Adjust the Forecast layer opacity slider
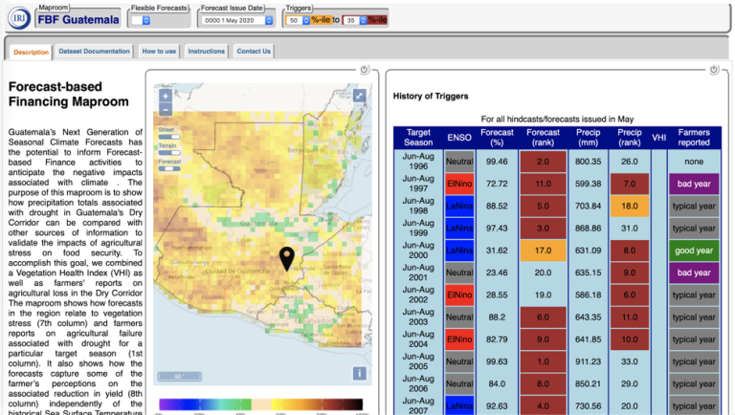 (168, 170)
